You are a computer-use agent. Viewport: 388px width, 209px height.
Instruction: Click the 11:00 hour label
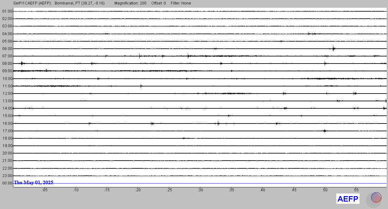(x=7, y=86)
